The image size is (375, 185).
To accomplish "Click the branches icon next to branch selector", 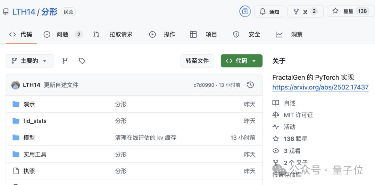I will pyautogui.click(x=65, y=61).
